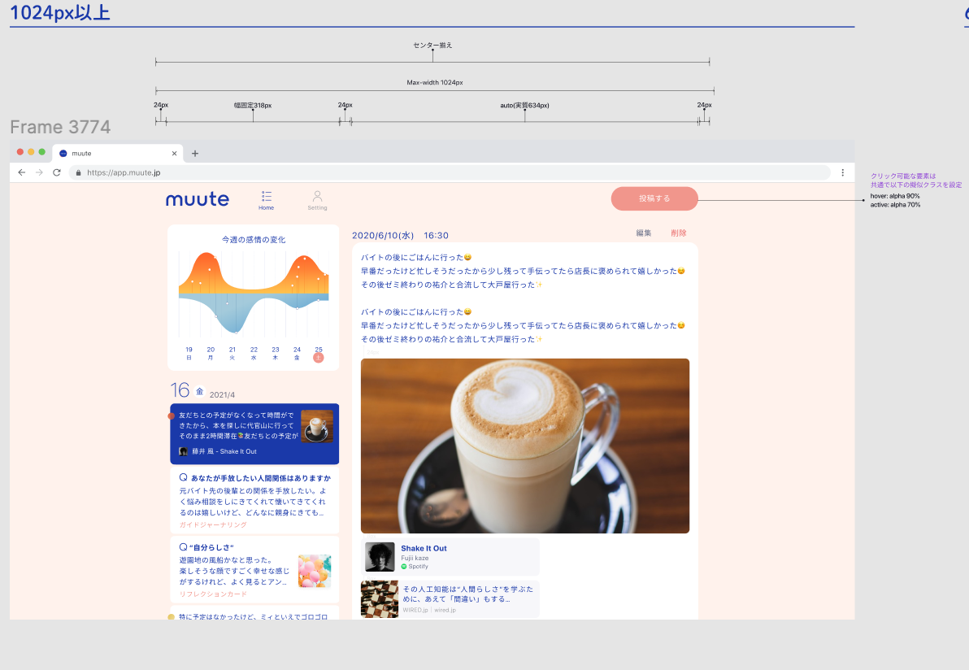Click the browser back arrow
The width and height of the screenshot is (969, 670).
[21, 172]
